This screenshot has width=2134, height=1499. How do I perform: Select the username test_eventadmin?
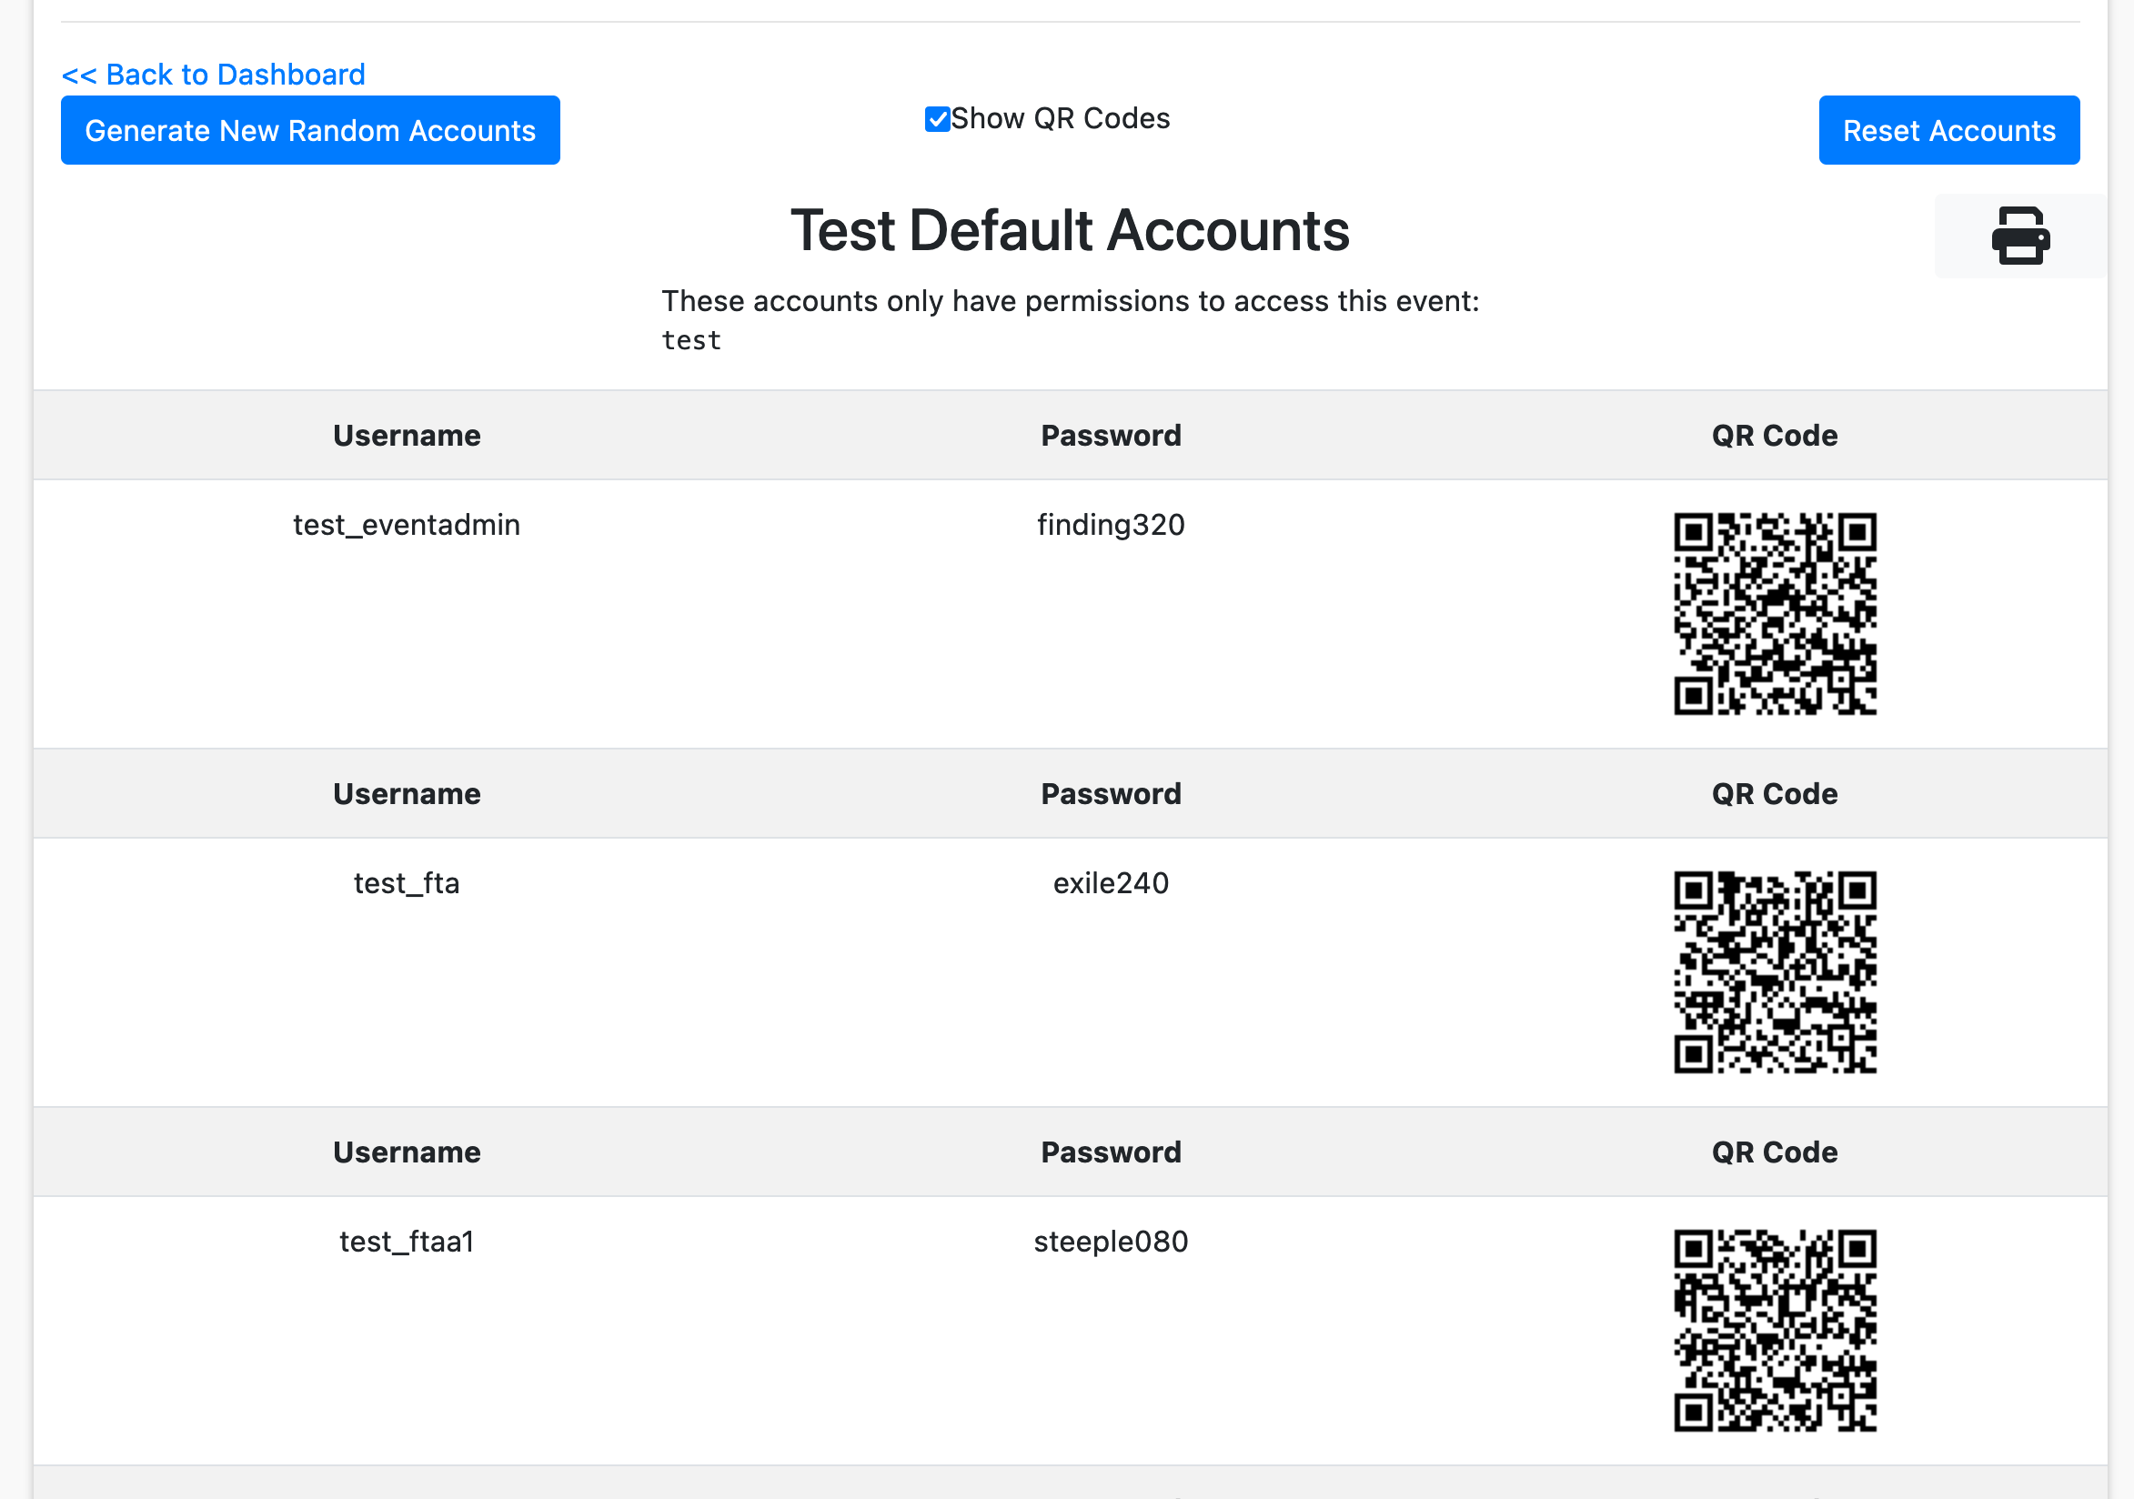click(408, 525)
